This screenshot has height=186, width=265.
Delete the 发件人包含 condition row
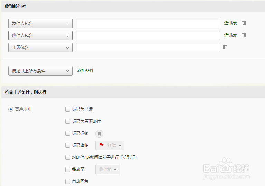244,23
